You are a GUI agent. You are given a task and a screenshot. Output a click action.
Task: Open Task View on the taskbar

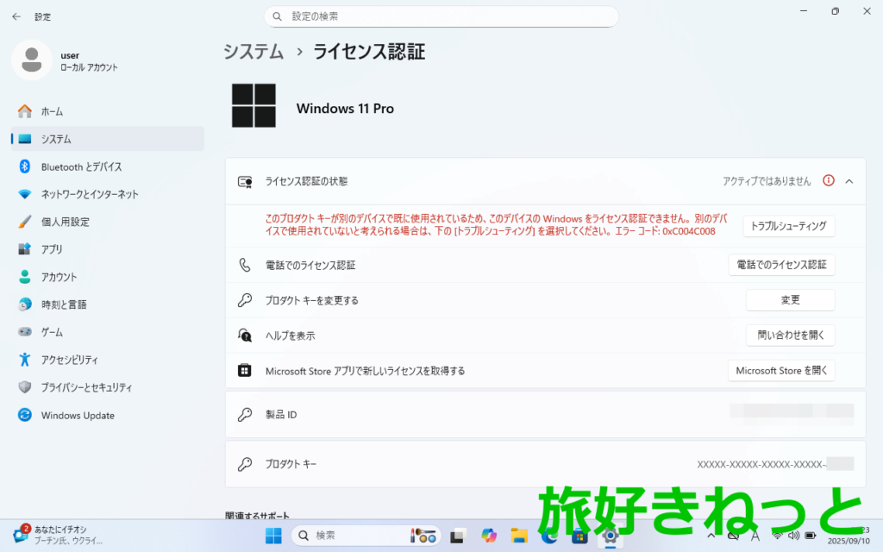pos(457,536)
